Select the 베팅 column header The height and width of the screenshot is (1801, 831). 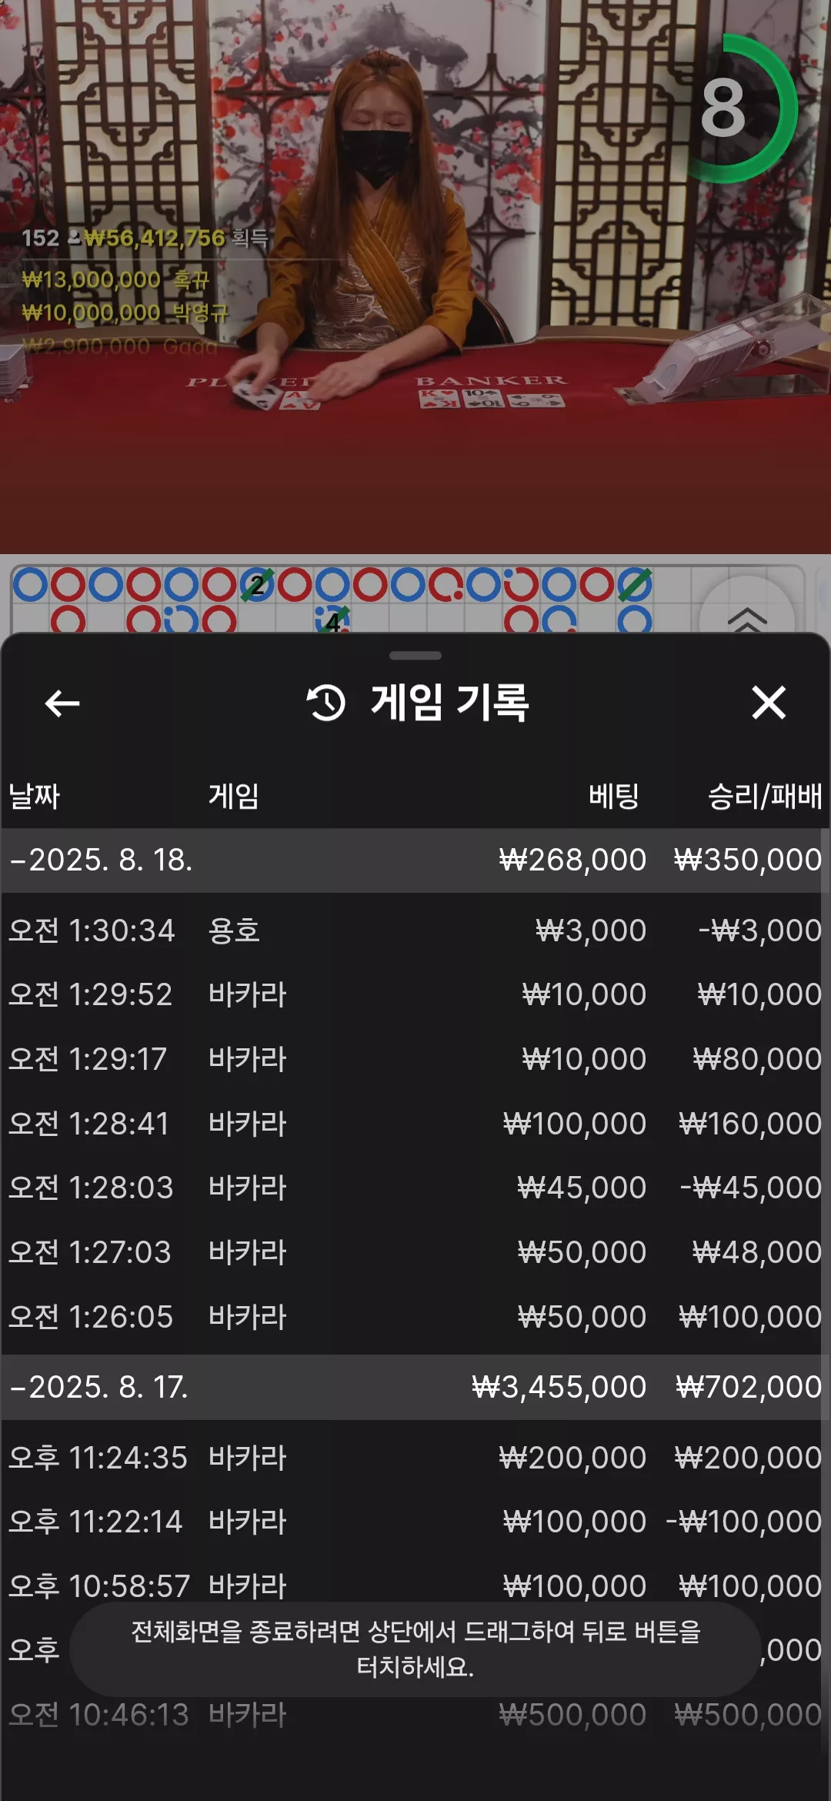coord(614,796)
